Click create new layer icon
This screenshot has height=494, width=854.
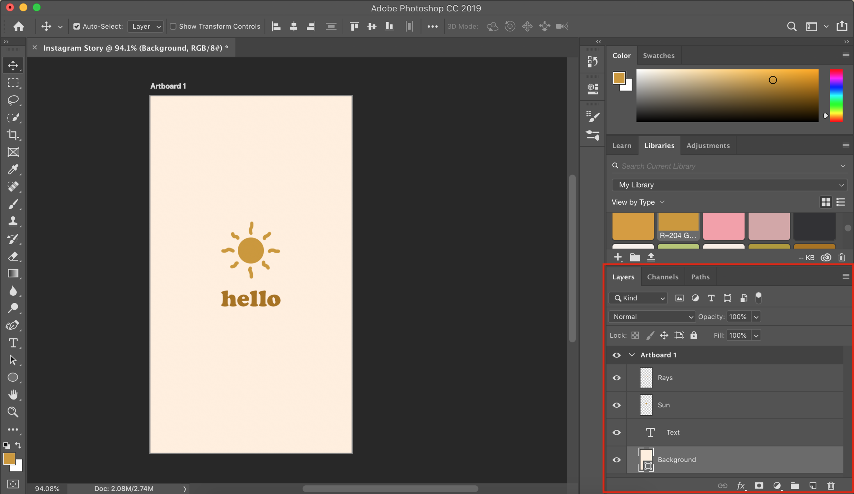coord(813,485)
